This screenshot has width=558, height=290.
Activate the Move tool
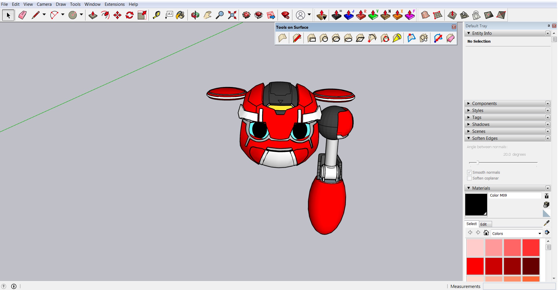[x=117, y=15]
